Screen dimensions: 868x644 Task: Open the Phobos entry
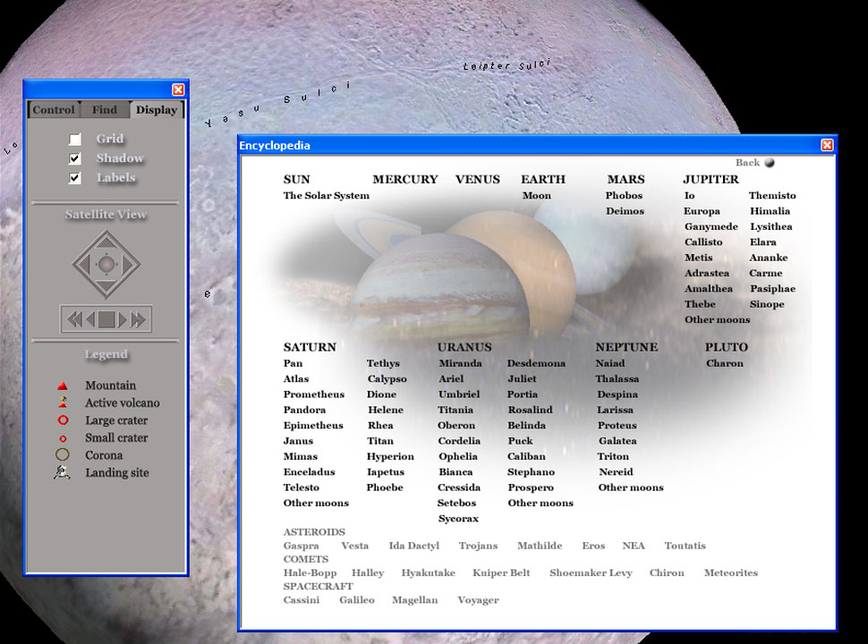point(624,195)
